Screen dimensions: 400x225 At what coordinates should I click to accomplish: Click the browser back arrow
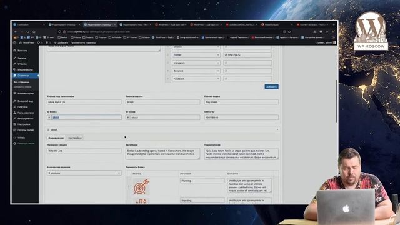(x=16, y=32)
